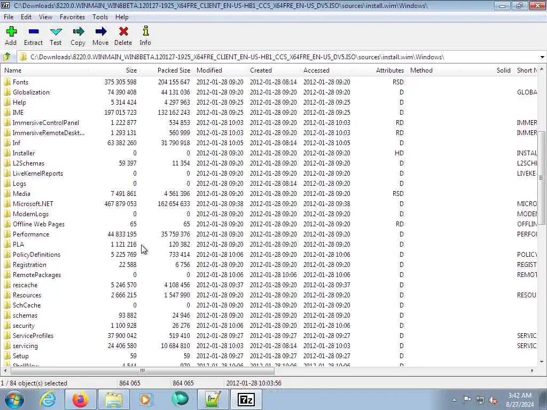547x410 pixels.
Task: Select the Setup folder name
Action: pos(21,356)
